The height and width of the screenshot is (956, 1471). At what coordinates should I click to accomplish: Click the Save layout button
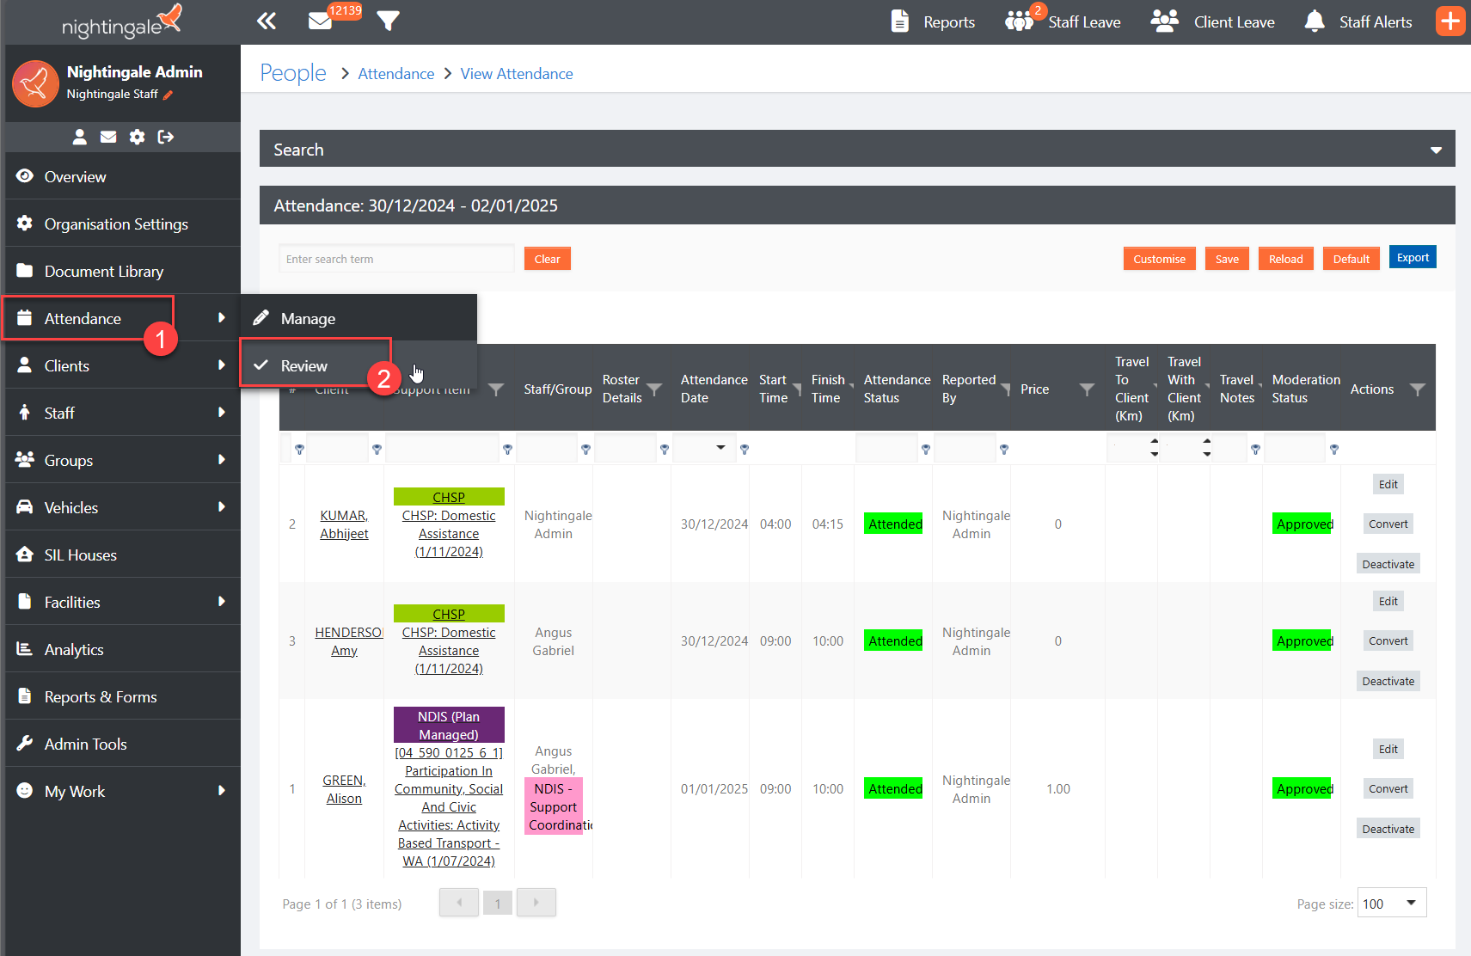(1227, 259)
